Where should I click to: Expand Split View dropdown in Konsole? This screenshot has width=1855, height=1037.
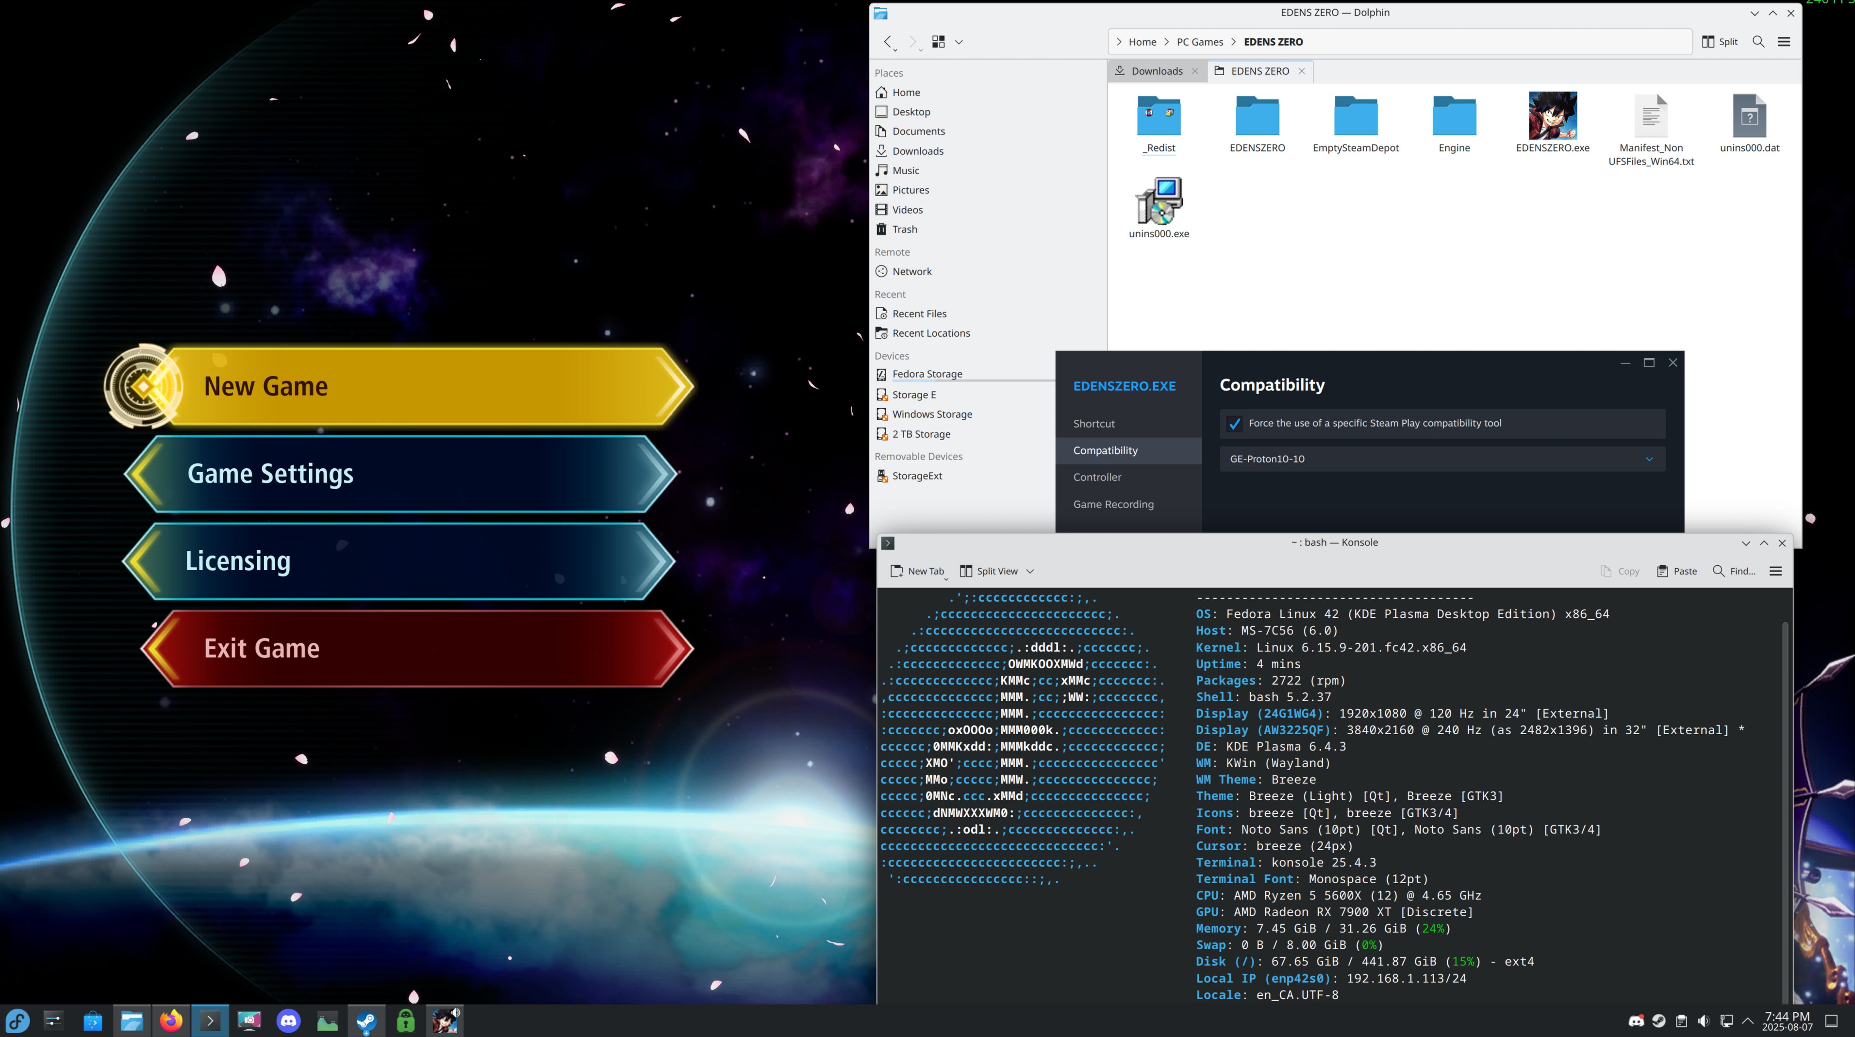[x=1030, y=571]
